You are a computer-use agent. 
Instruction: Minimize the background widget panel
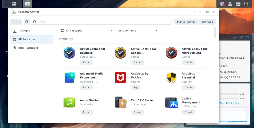pos(234,37)
